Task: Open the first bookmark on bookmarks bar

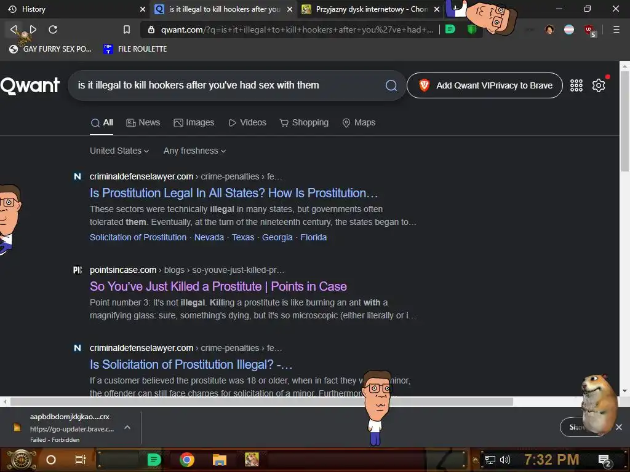Action: (x=50, y=49)
